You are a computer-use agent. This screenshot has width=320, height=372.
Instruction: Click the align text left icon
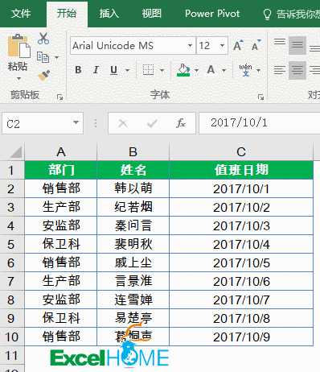[280, 70]
